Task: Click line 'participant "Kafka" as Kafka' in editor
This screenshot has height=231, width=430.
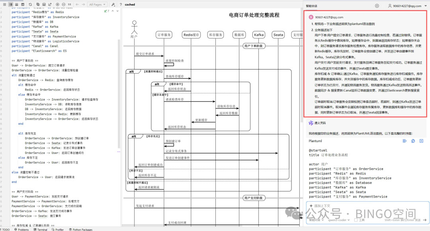Action: point(35,27)
